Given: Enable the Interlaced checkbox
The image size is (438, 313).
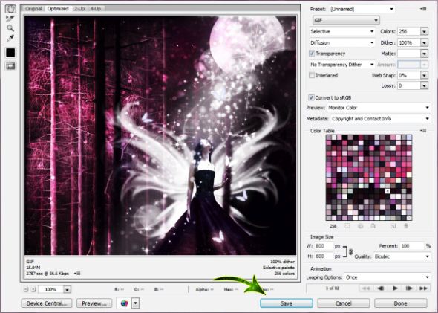Looking at the screenshot, I should tap(312, 75).
